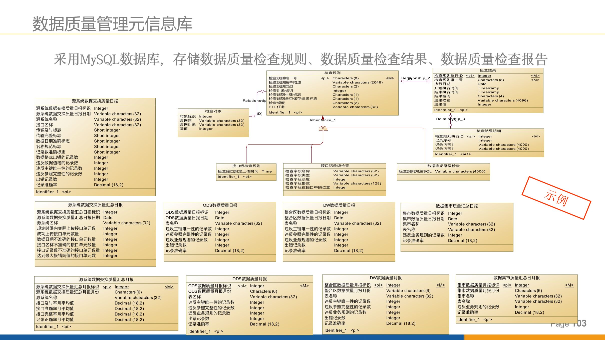The height and width of the screenshot is (340, 605).
Task: Select the 检查规则 entity title
Action: coord(332,73)
